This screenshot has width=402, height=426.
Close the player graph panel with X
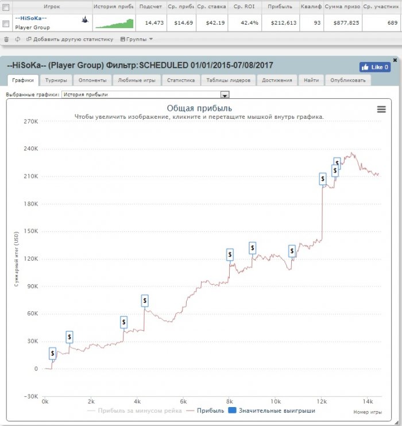tap(395, 60)
